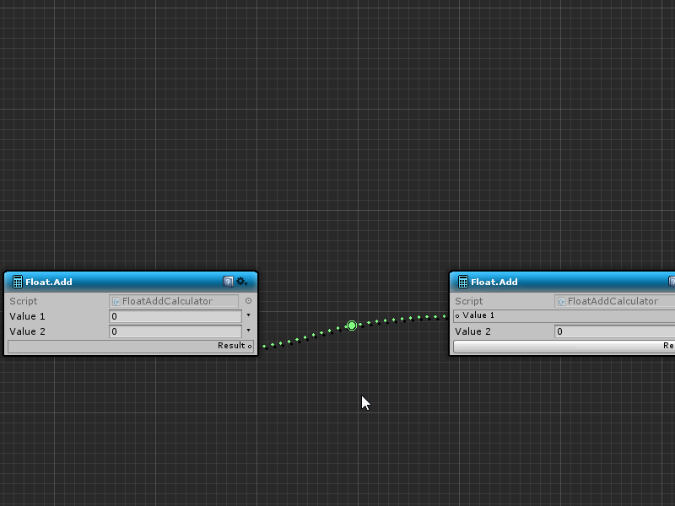Click the Result output bar on the right node
The width and height of the screenshot is (675, 506).
[x=564, y=346]
